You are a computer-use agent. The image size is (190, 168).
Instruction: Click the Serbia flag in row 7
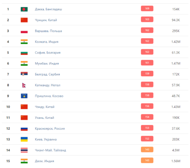tap(24, 74)
